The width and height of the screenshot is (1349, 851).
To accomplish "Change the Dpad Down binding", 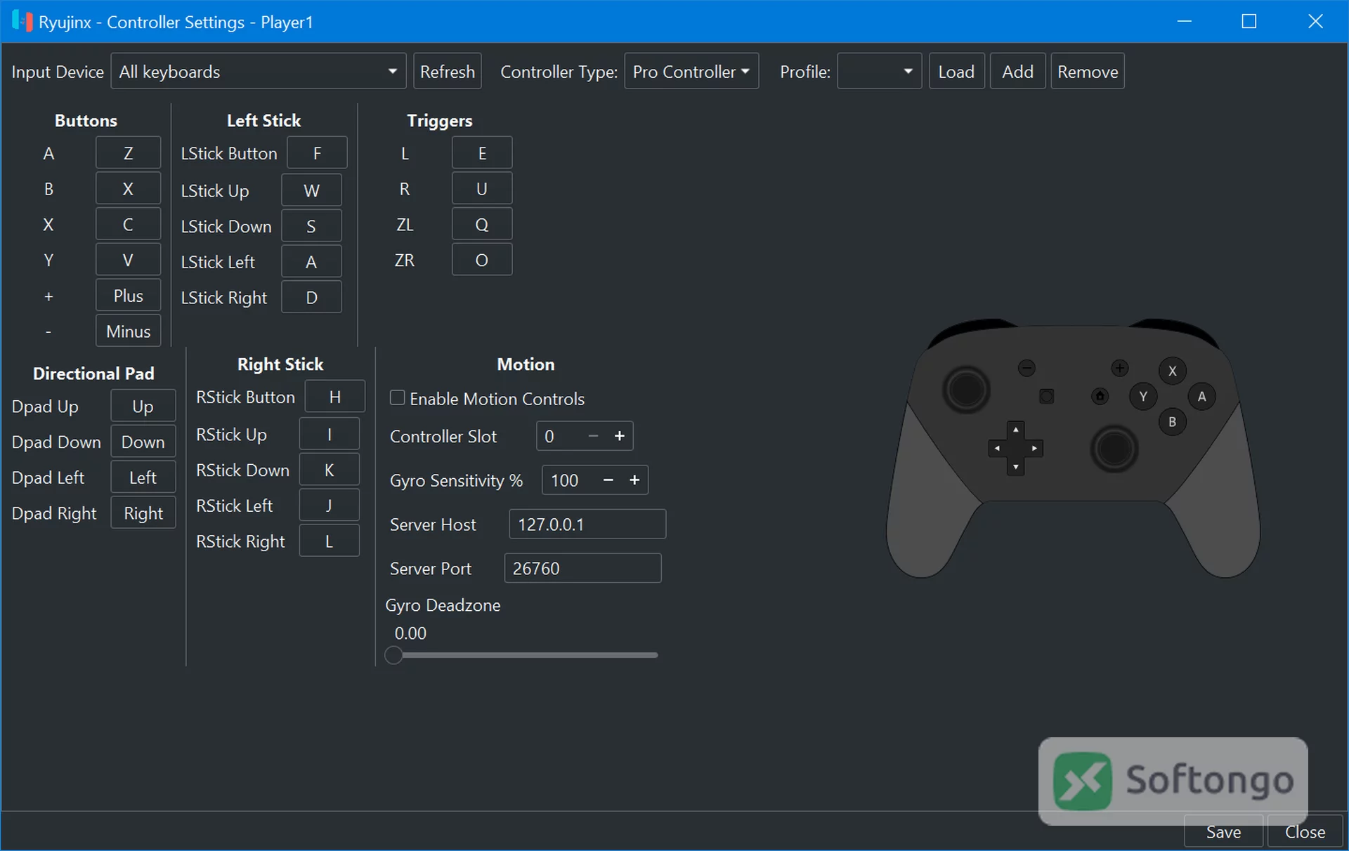I will click(x=143, y=442).
